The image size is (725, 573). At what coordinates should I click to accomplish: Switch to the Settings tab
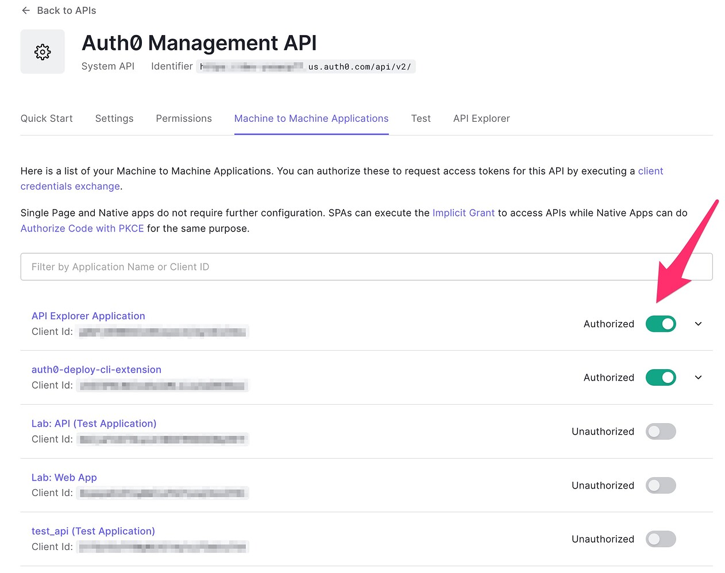[x=114, y=118]
